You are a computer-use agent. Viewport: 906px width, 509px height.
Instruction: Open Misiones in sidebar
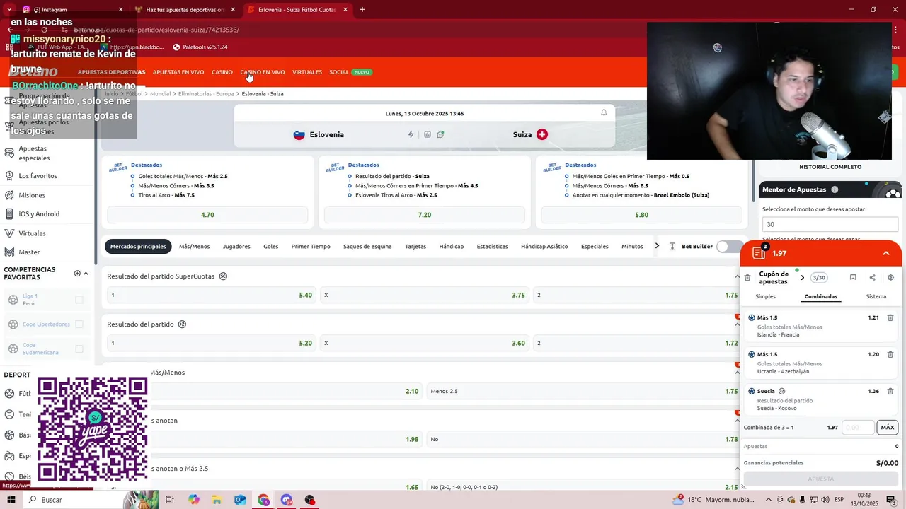32,195
